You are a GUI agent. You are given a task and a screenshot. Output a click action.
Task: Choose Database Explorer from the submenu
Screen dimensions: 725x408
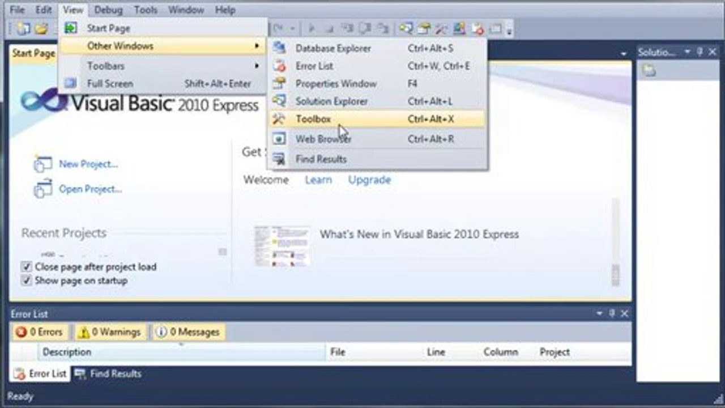click(377, 48)
